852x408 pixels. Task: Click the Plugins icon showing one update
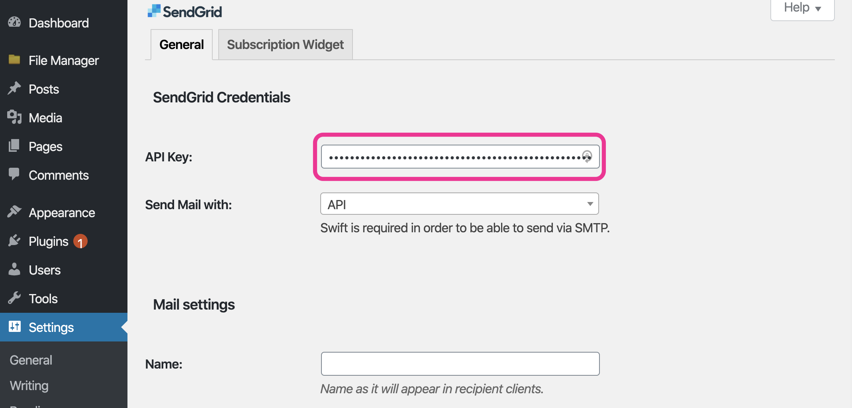(14, 241)
